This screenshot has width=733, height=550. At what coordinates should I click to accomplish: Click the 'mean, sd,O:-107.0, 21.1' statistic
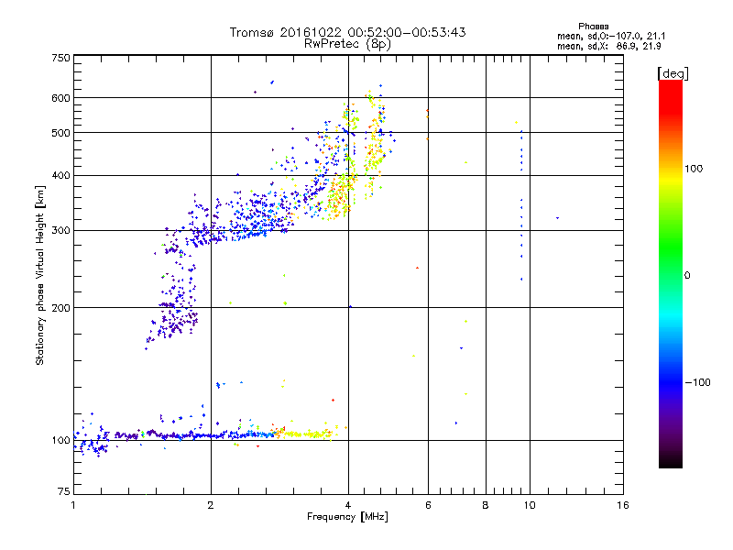pyautogui.click(x=611, y=36)
